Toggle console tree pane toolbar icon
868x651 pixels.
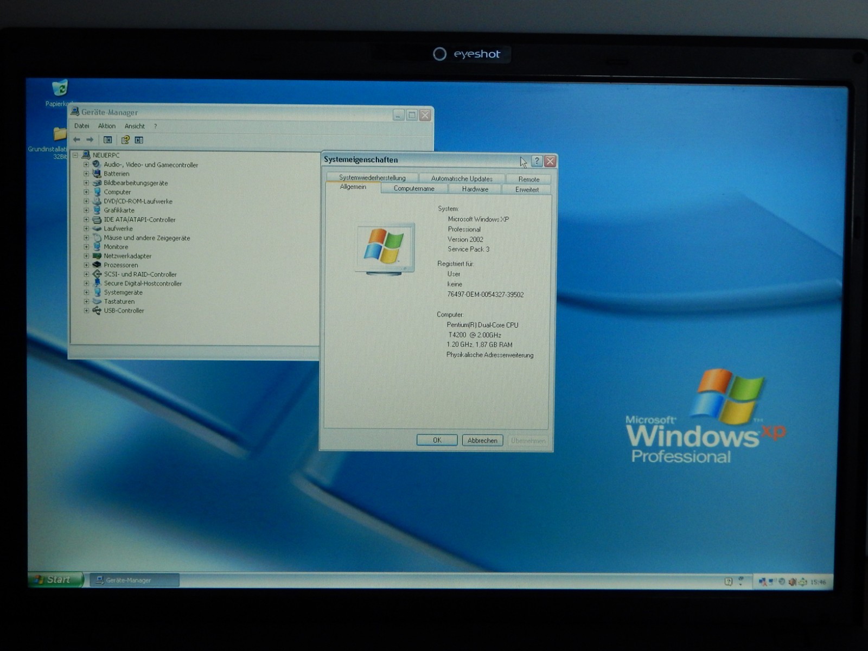point(108,140)
